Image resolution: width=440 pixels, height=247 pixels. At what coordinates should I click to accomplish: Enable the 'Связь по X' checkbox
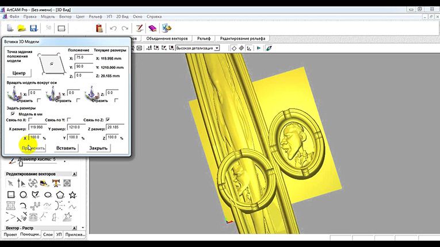point(30,119)
